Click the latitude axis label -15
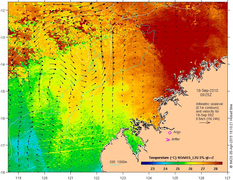 (x=3, y=91)
